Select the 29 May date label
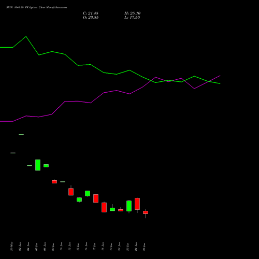This screenshot has height=259, width=259. pos(11,247)
